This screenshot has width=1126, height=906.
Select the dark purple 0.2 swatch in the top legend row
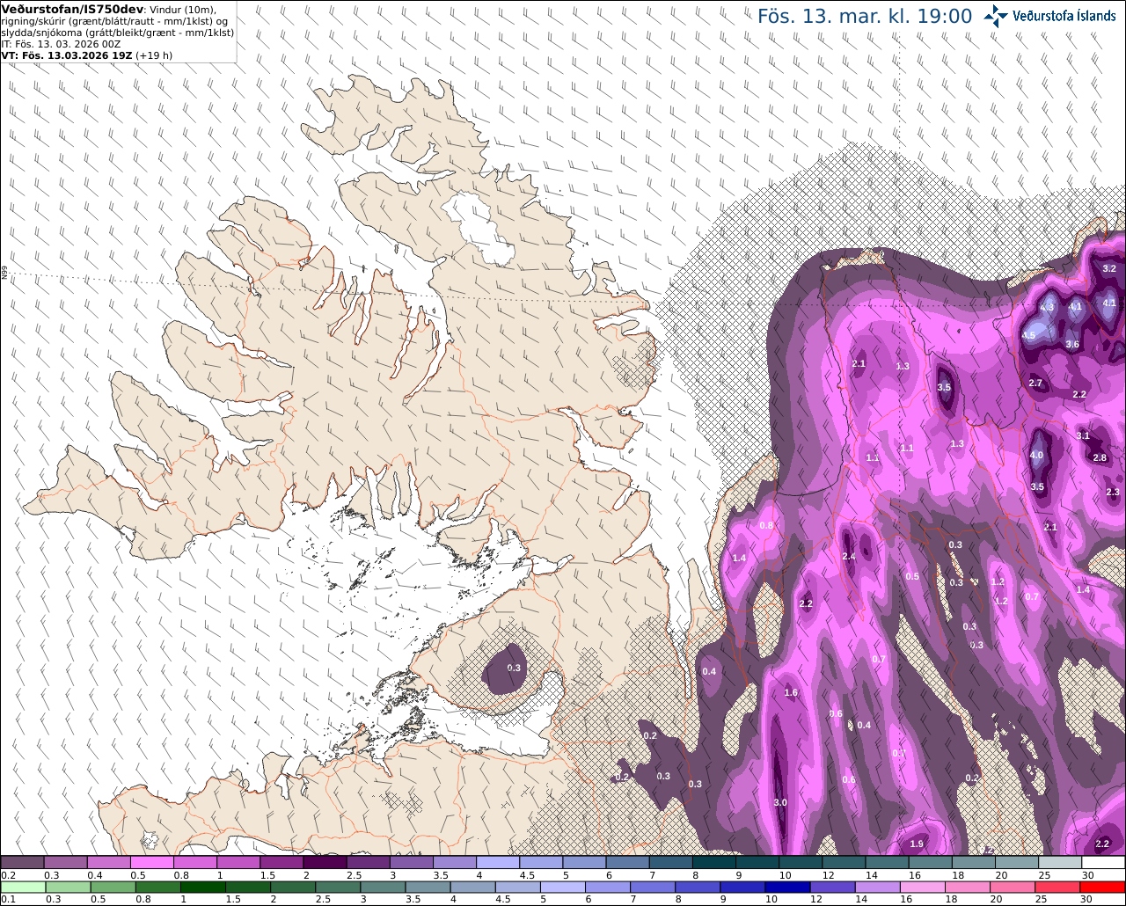point(22,863)
